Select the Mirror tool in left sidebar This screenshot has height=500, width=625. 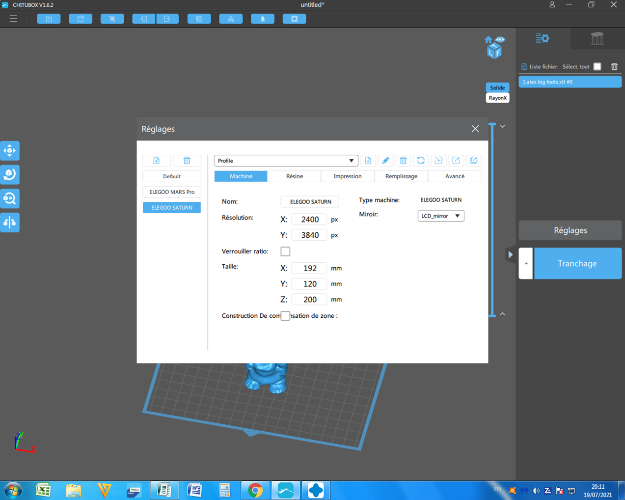coord(10,222)
